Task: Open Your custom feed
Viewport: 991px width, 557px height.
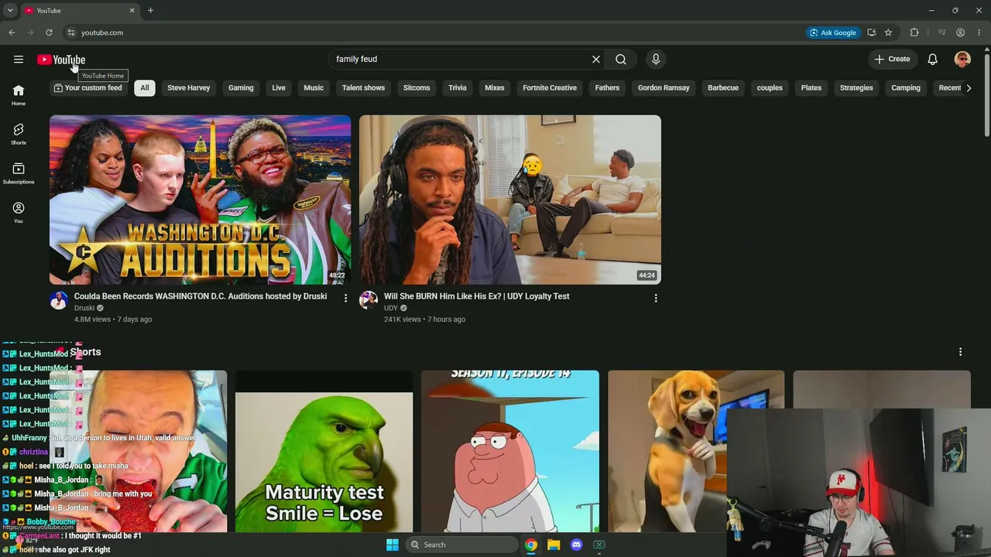Action: tap(88, 88)
